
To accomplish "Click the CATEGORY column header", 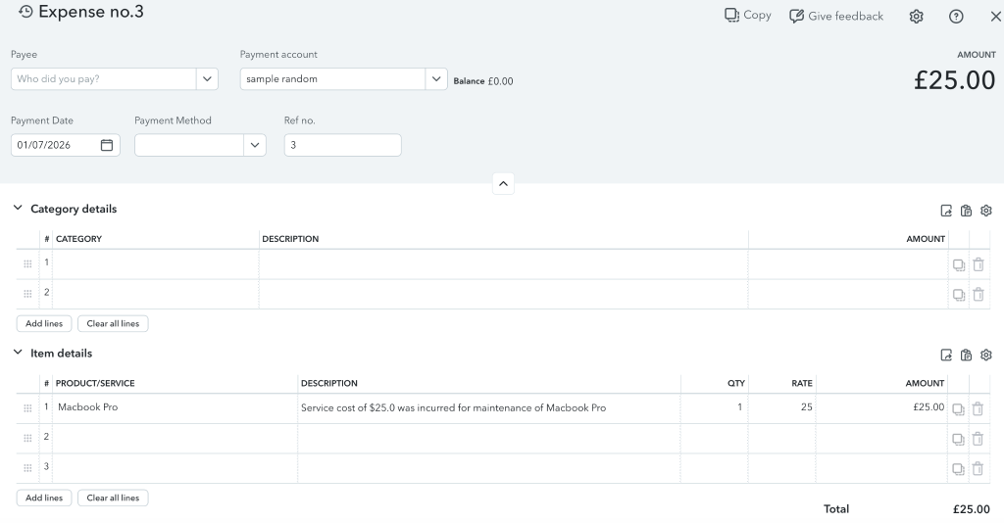I will pos(78,238).
